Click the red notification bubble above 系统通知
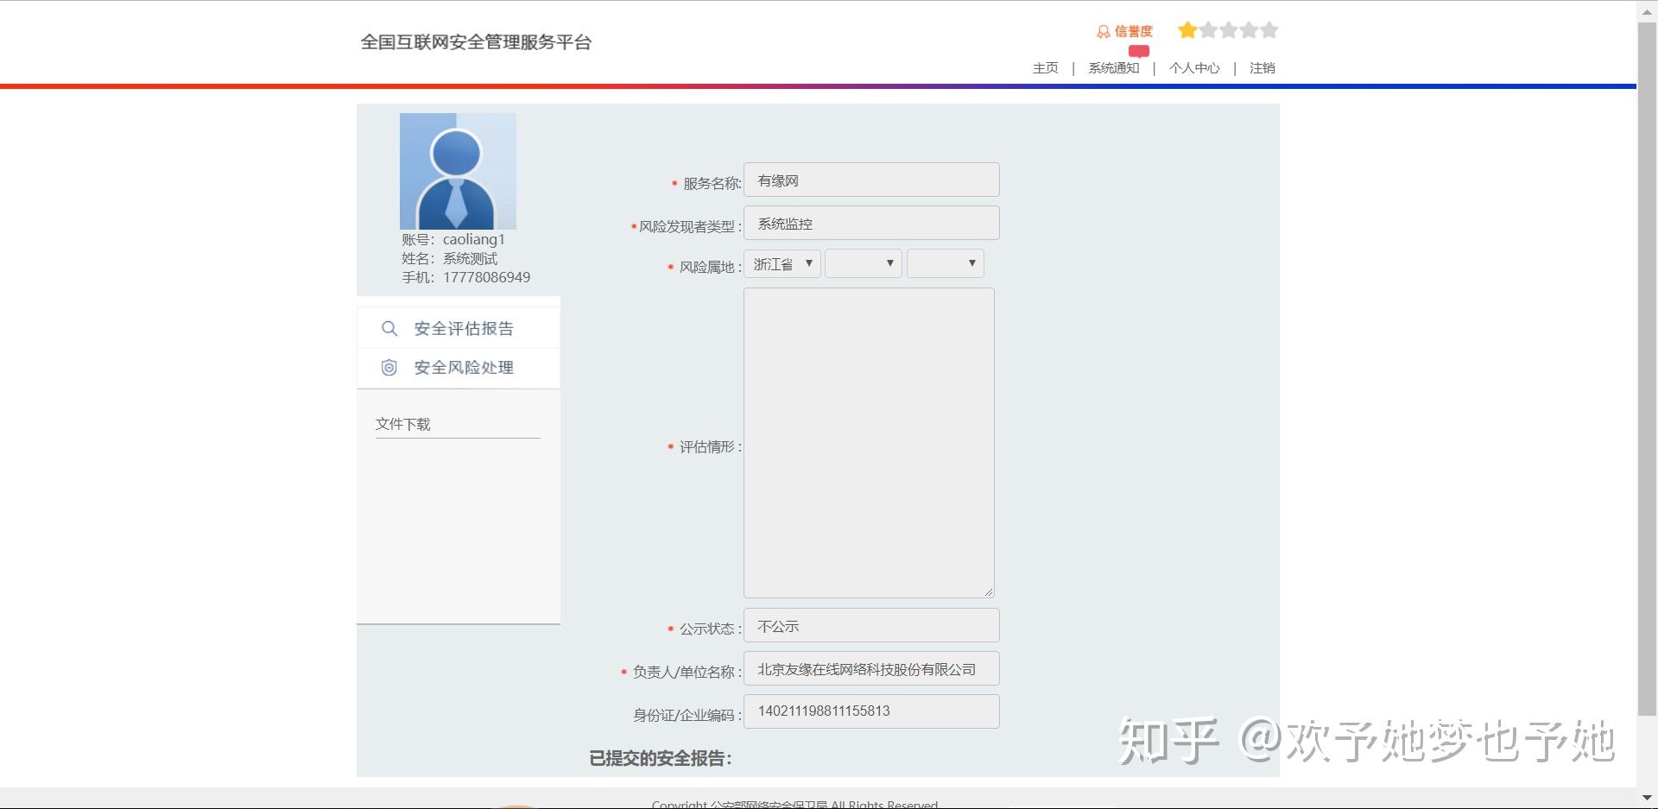Viewport: 1658px width, 809px height. click(x=1139, y=51)
